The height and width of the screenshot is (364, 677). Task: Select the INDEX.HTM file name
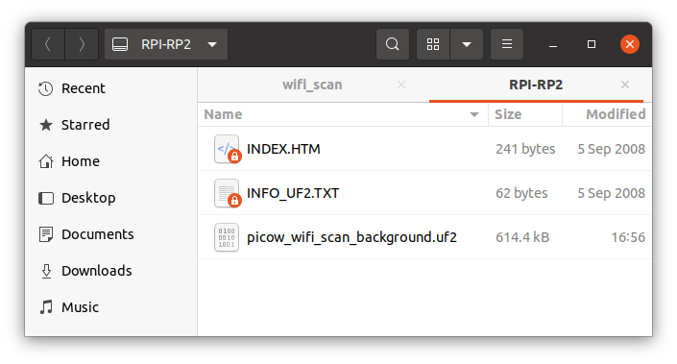283,149
